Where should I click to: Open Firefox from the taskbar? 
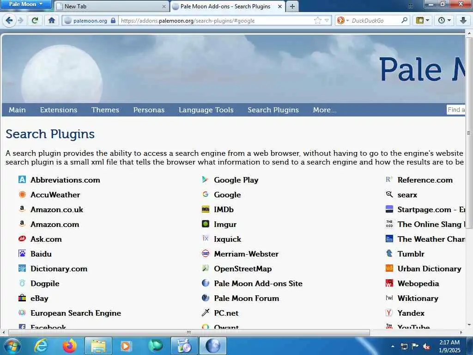click(x=69, y=346)
